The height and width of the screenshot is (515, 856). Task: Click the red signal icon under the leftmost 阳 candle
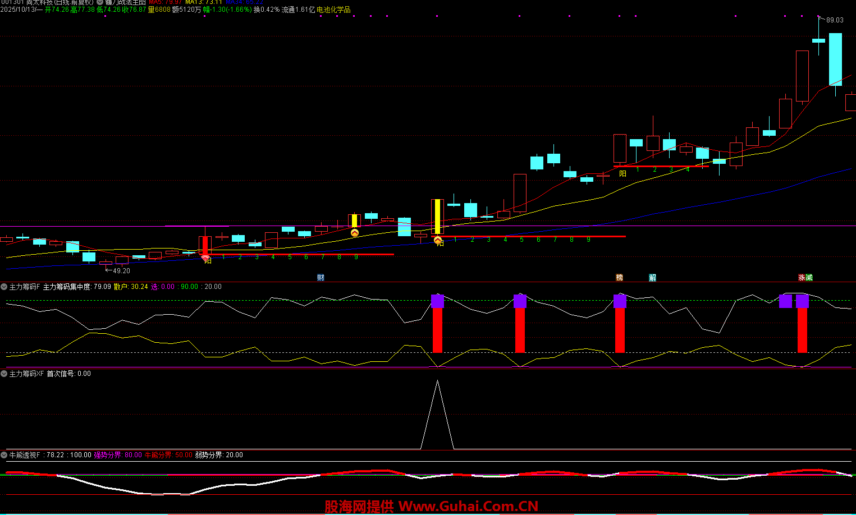pyautogui.click(x=205, y=259)
